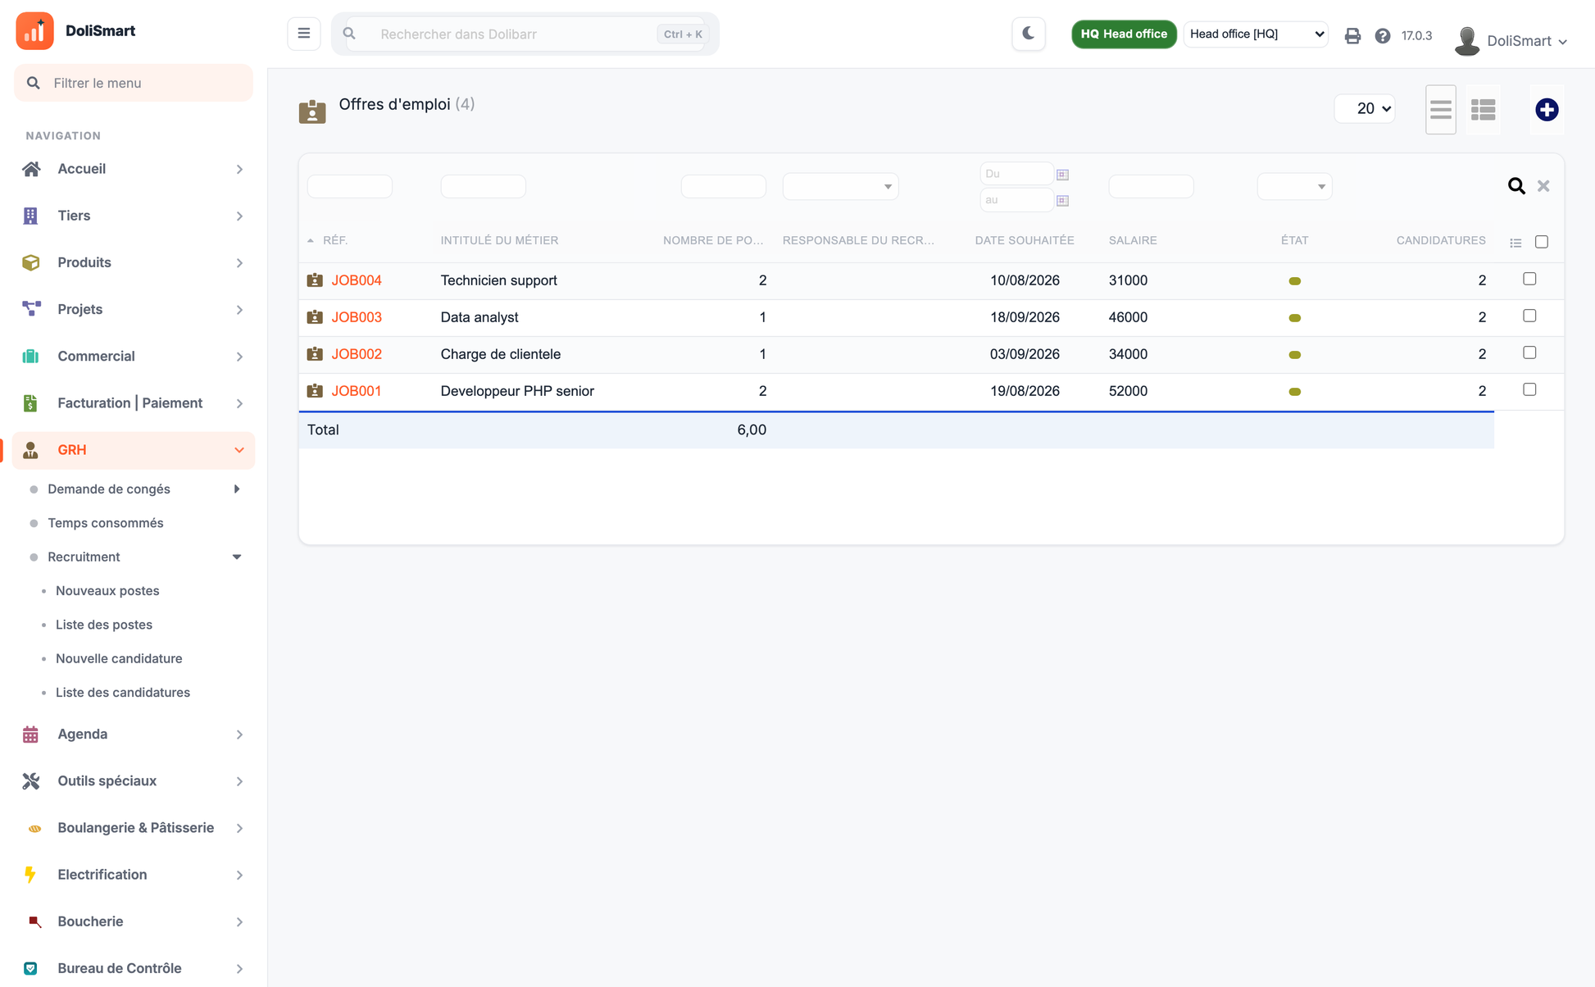The image size is (1595, 987).
Task: Tick the select-all checkbox in table header
Action: point(1542,242)
